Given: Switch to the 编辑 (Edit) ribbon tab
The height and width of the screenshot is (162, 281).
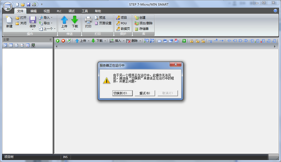Looking at the screenshot, I should click(34, 11).
